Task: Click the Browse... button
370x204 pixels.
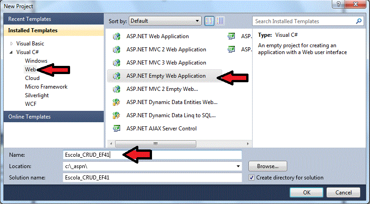Action: pos(268,166)
